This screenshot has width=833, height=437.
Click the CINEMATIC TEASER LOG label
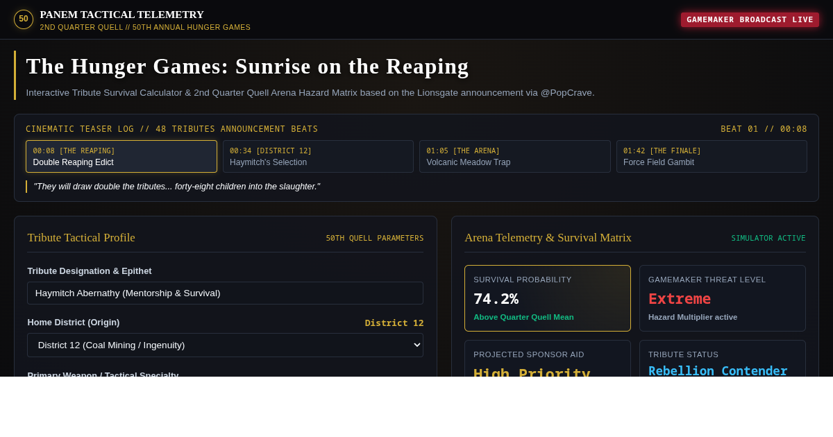tap(172, 129)
